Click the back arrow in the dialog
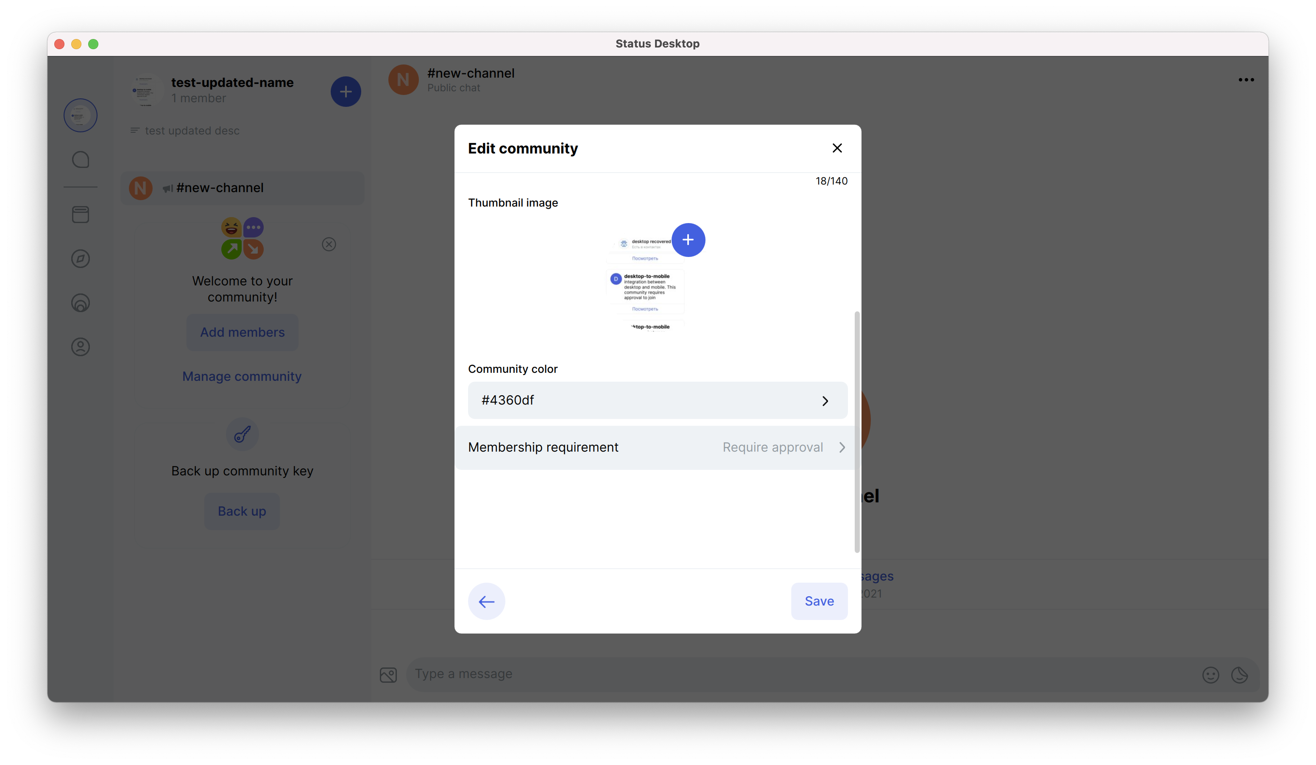 coord(486,601)
